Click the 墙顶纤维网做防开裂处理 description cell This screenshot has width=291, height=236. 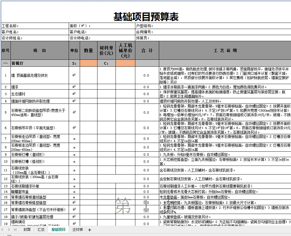point(225,101)
